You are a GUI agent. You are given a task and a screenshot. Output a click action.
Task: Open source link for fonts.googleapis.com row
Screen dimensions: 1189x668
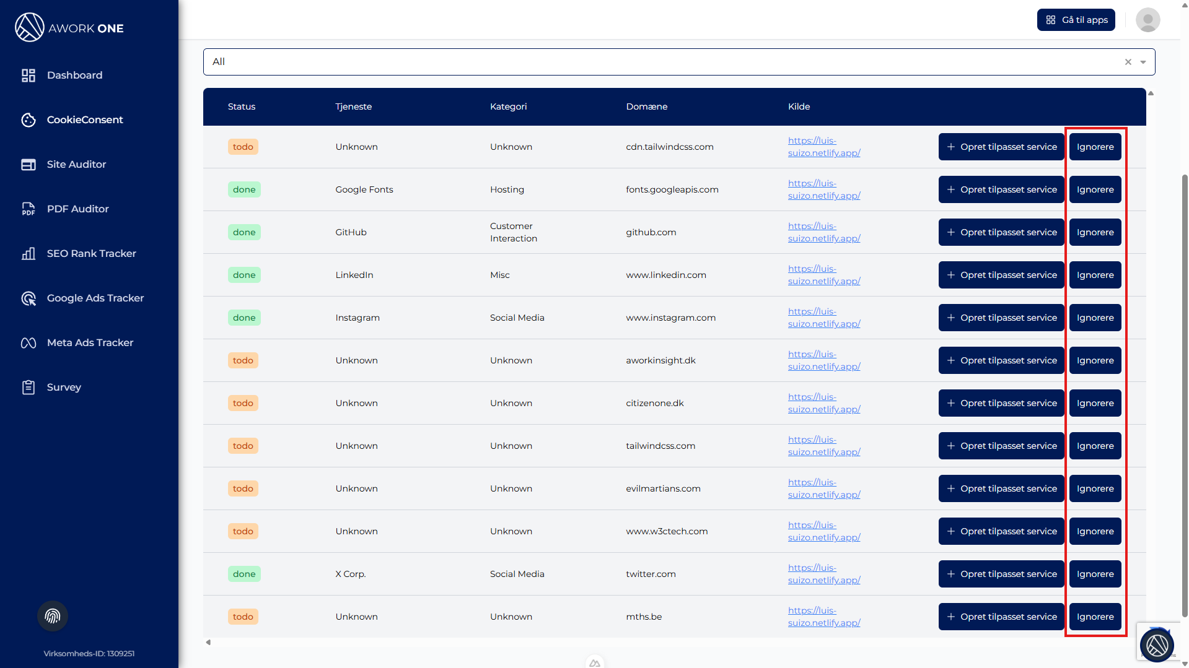(823, 189)
